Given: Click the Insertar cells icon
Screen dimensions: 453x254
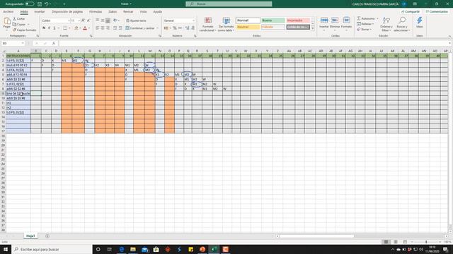Looking at the screenshot, I should click(x=324, y=20).
